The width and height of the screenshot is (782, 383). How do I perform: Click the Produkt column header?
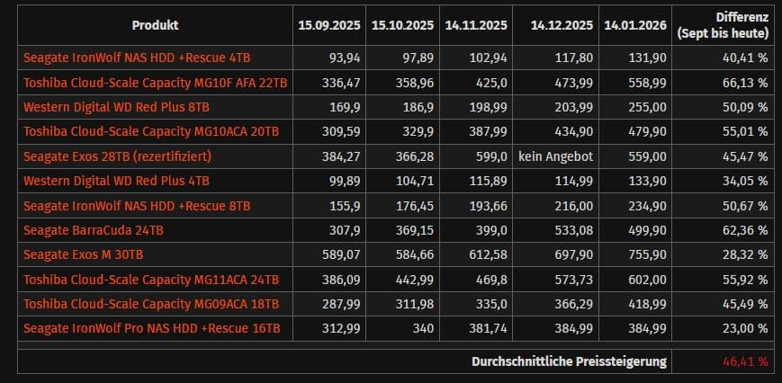pos(155,25)
